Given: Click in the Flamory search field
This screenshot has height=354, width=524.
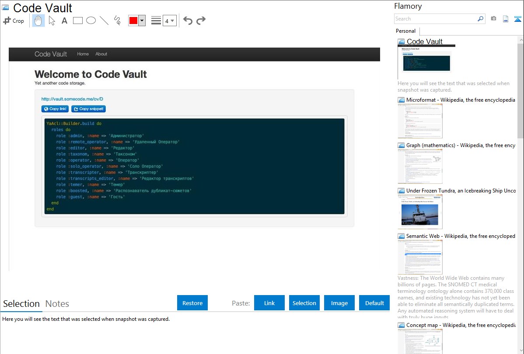Looking at the screenshot, I should 435,19.
